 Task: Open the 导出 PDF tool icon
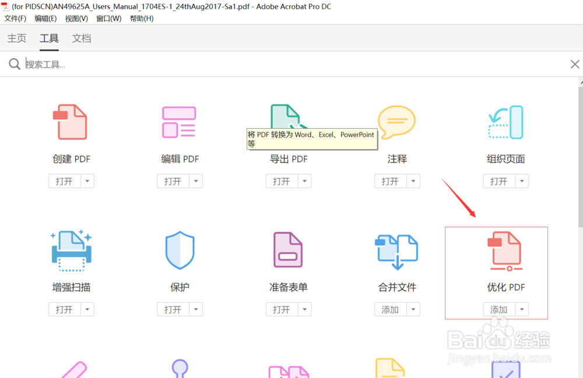(x=288, y=116)
